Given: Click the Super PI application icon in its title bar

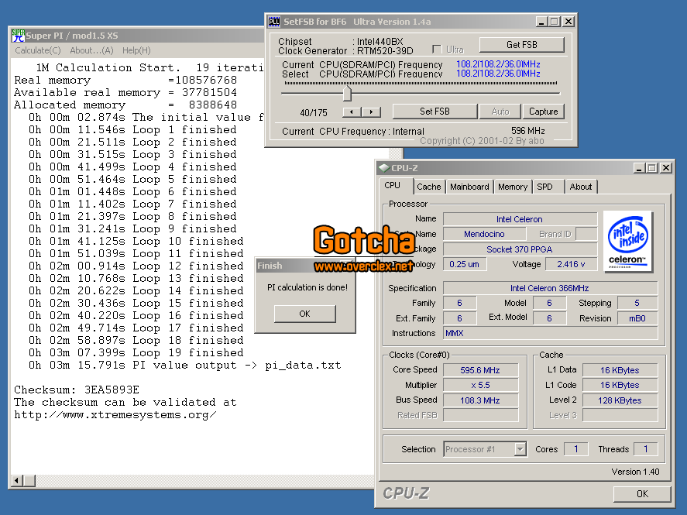Looking at the screenshot, I should (x=18, y=36).
